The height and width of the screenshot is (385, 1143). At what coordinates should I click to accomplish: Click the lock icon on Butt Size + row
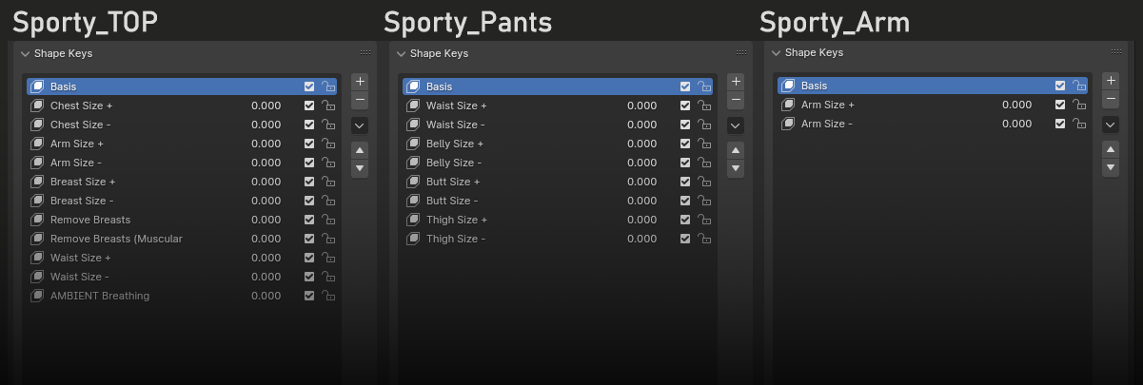[704, 182]
